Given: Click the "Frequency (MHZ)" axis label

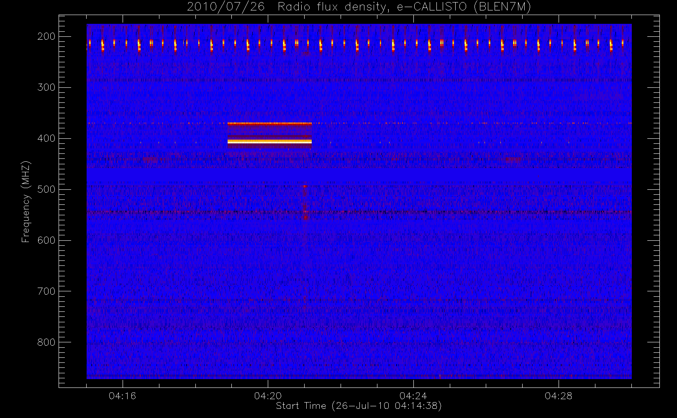Looking at the screenshot, I should 26,201.
